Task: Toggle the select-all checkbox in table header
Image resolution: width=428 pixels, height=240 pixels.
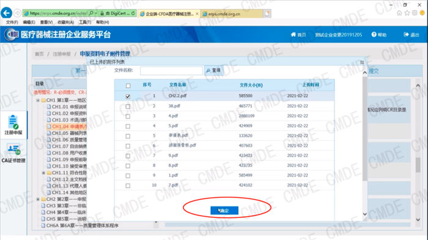Action: (128, 85)
